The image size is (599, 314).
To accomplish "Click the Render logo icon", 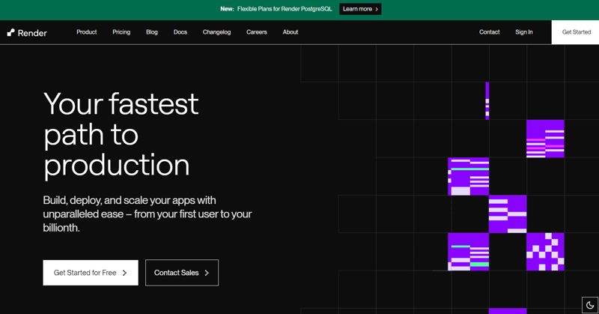I will tap(10, 32).
